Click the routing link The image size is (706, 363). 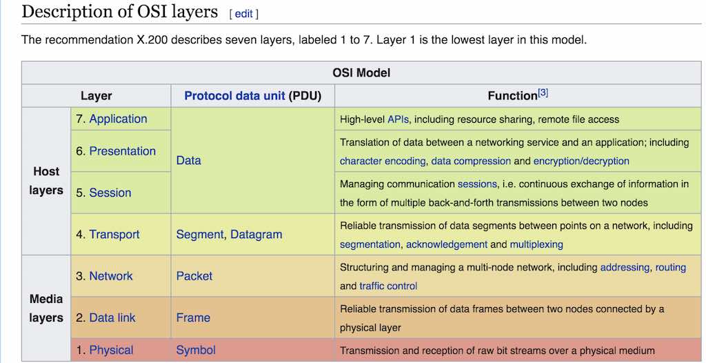pos(670,267)
